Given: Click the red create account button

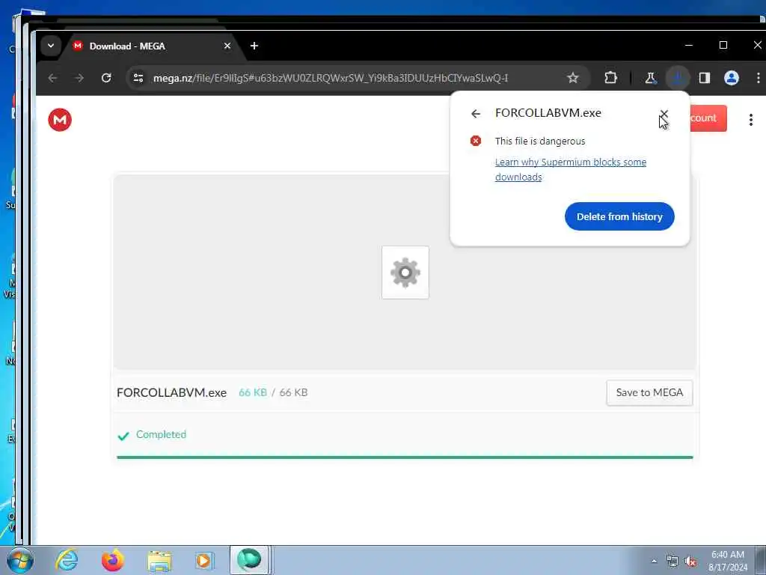Looking at the screenshot, I should click(708, 118).
